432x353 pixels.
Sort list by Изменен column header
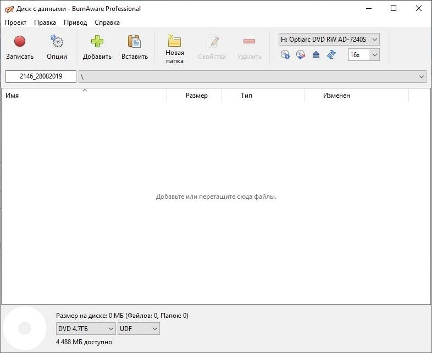[356, 96]
